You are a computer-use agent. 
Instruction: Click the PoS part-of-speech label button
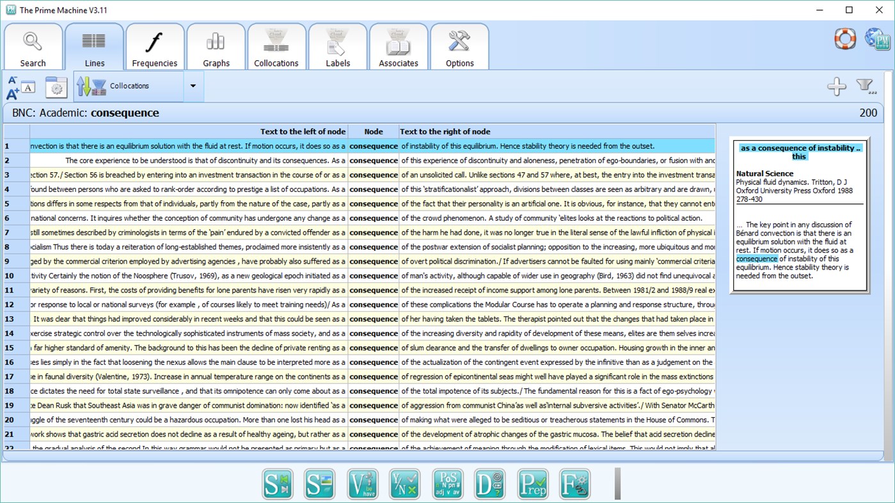click(448, 484)
